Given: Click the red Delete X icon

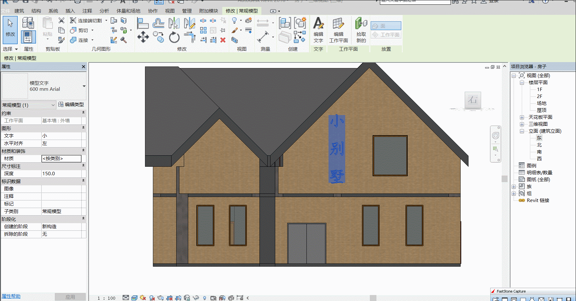Looking at the screenshot, I should click(x=223, y=40).
